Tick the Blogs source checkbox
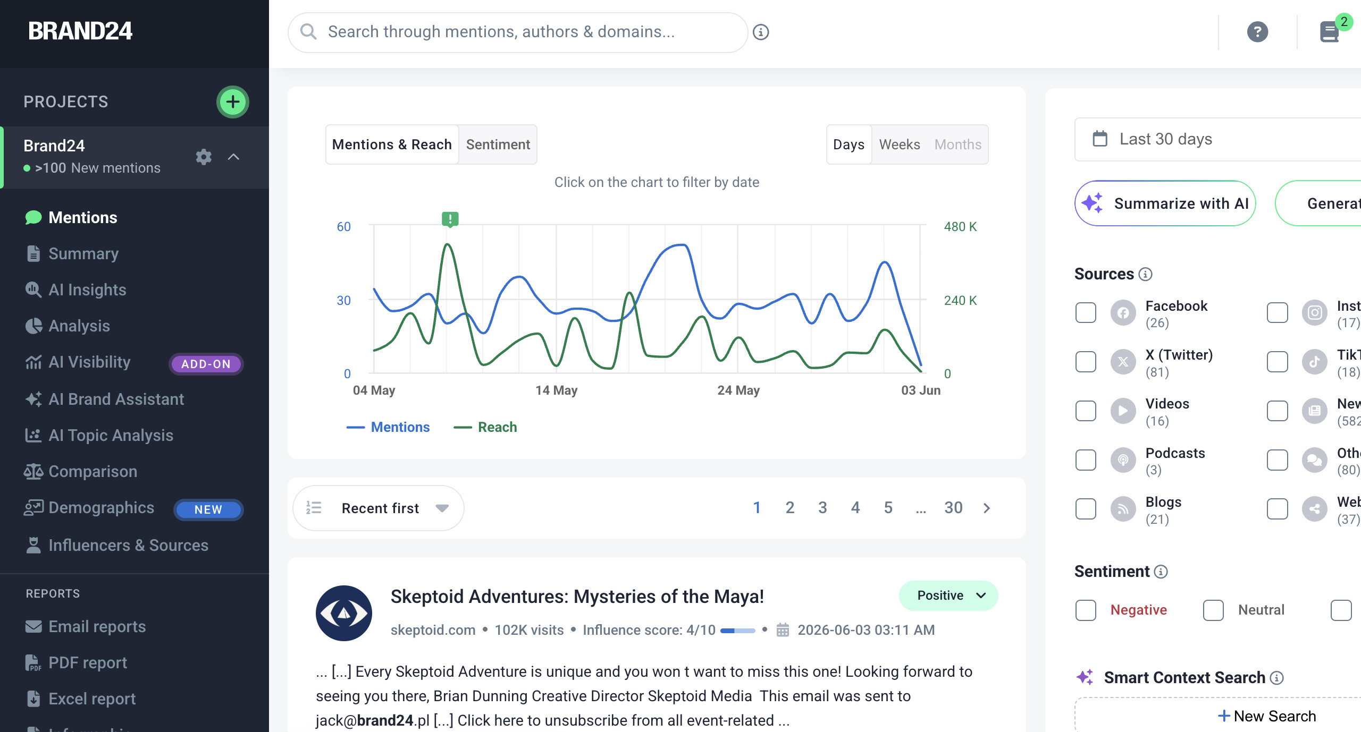 click(x=1086, y=509)
